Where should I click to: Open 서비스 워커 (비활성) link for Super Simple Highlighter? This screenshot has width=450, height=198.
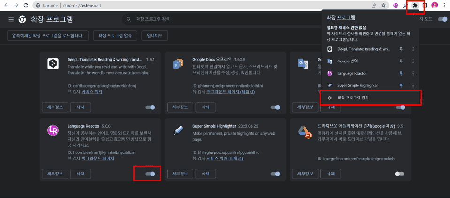225,159
